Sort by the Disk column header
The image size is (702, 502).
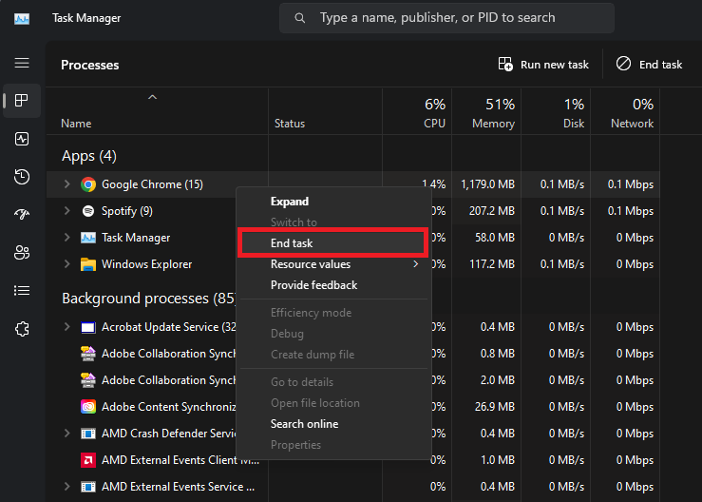(556, 112)
